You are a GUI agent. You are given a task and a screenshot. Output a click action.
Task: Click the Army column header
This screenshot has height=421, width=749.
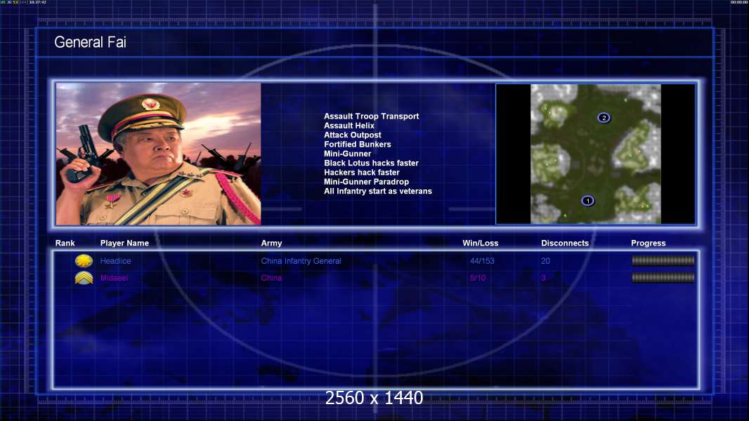(x=271, y=243)
